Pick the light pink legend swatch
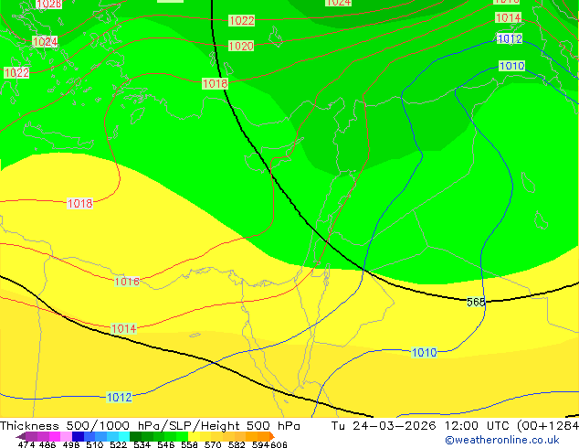 tap(66, 436)
